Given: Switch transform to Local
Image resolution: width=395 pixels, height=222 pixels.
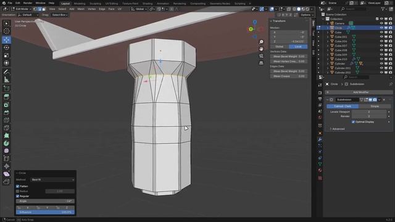Looking at the screenshot, I should [x=298, y=47].
